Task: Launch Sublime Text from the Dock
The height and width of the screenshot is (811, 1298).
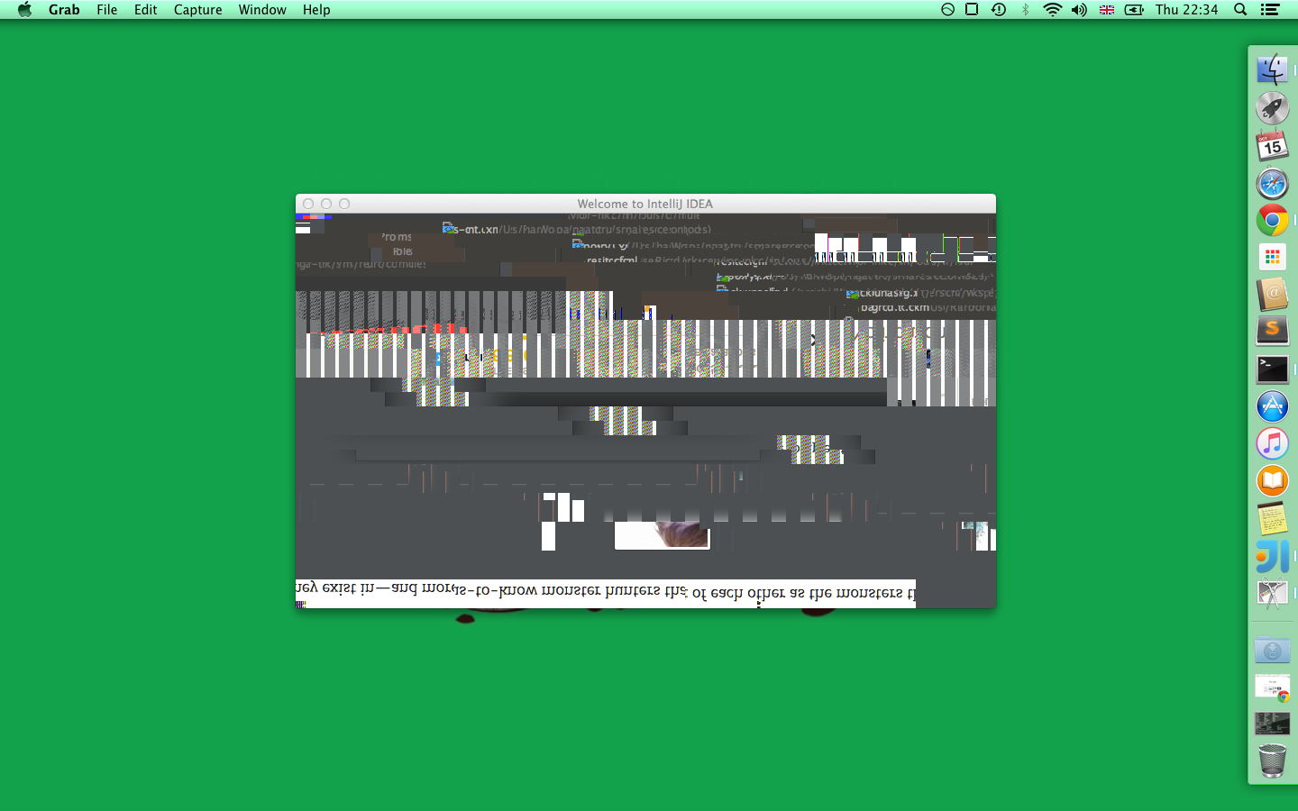Action: [x=1272, y=332]
